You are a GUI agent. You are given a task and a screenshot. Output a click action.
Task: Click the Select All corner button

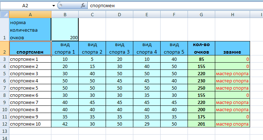[5, 14]
